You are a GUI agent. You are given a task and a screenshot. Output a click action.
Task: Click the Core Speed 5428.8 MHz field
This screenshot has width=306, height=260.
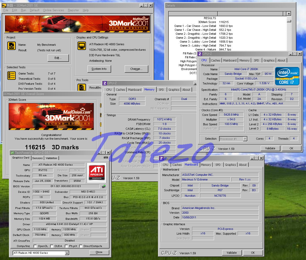[x=231, y=115]
